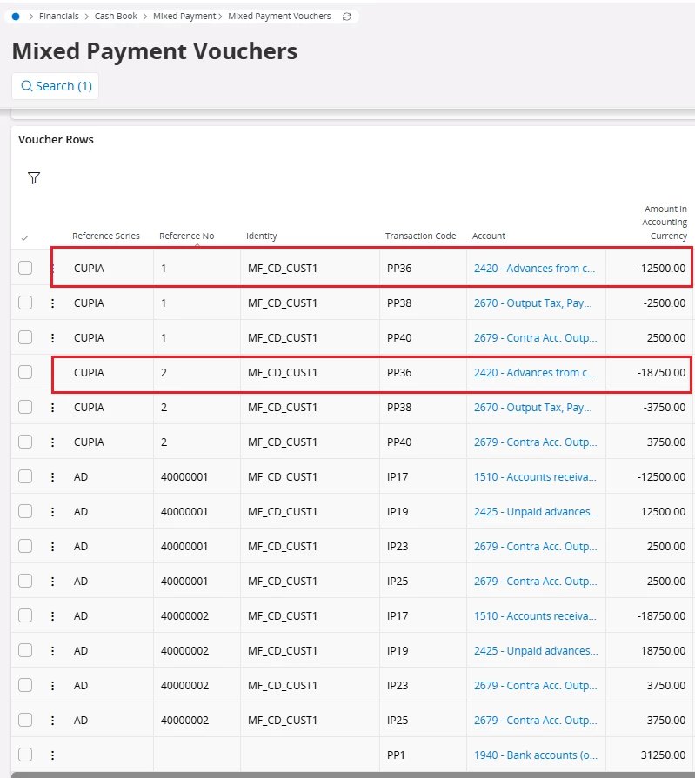Open three-dot menu for 40000001 IP19 row
Viewport: 695px width, 778px height.
52,511
